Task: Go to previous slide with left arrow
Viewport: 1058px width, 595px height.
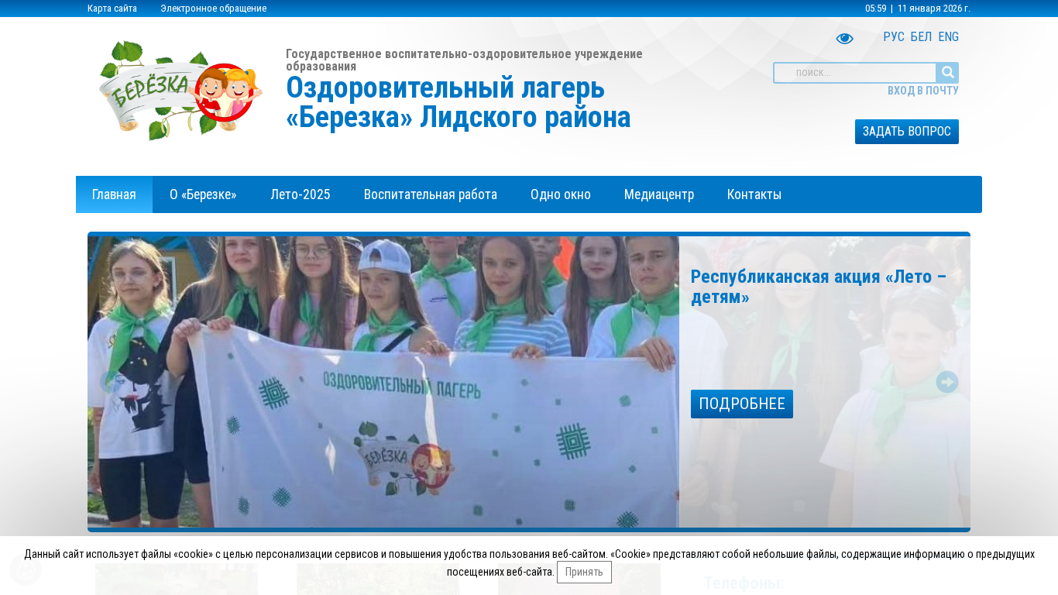Action: 111,382
